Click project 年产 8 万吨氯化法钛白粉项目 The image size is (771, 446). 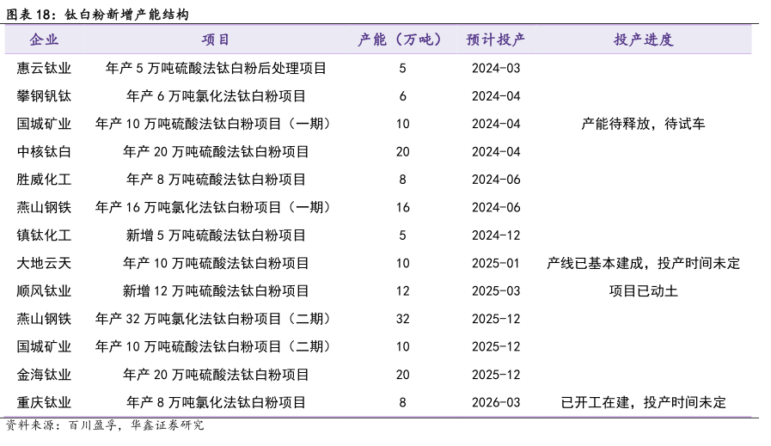click(216, 403)
